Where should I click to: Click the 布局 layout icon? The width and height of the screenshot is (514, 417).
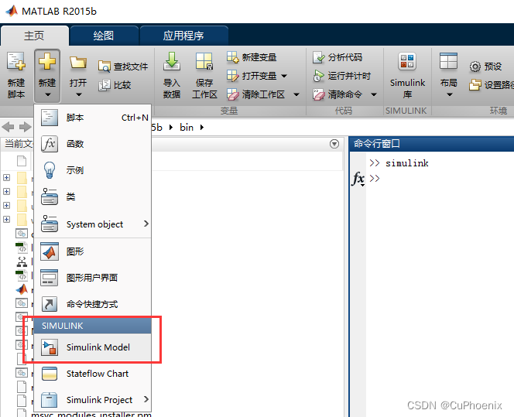(448, 62)
